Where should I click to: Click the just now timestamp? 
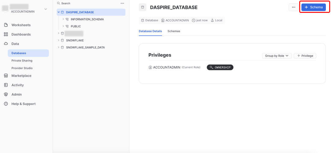pos(202,20)
